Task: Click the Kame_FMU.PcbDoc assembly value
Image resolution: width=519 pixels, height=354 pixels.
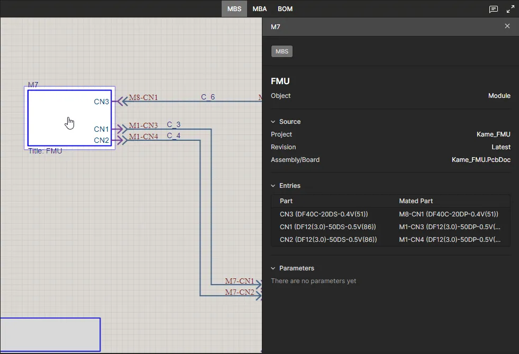Action: point(480,160)
